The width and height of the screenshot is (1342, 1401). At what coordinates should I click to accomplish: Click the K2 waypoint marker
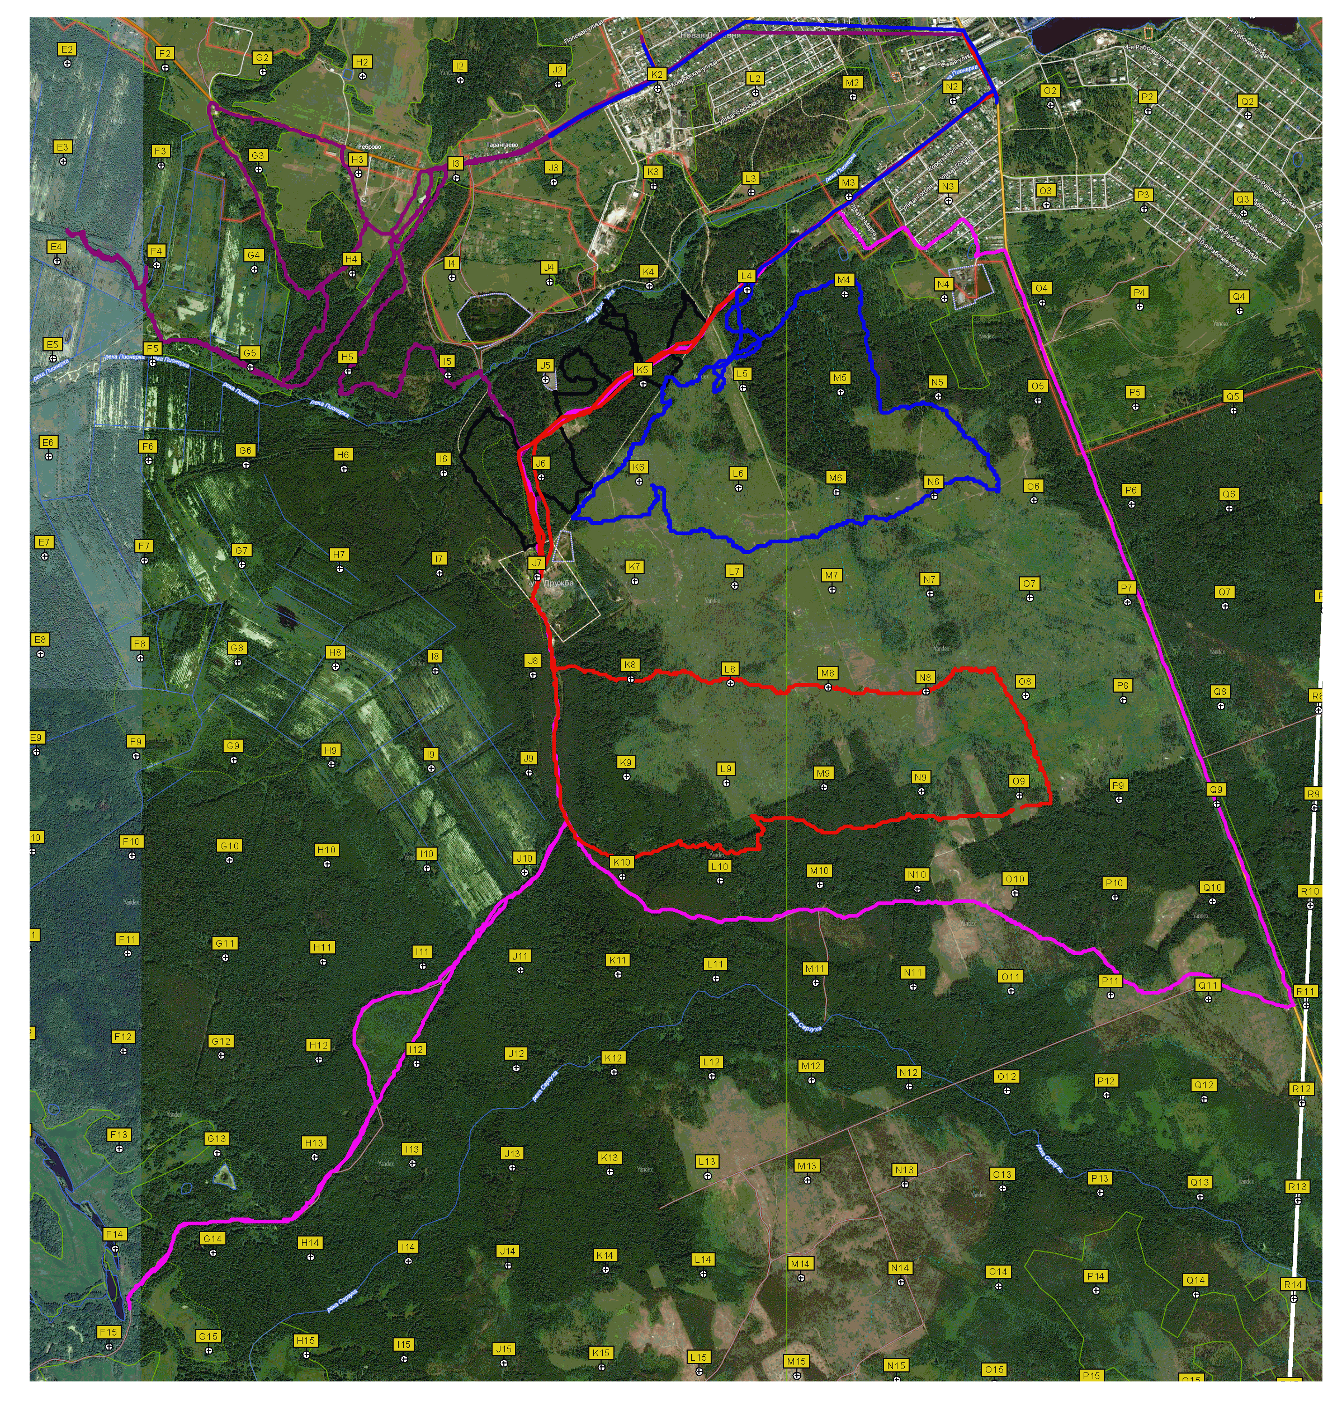coord(657,88)
